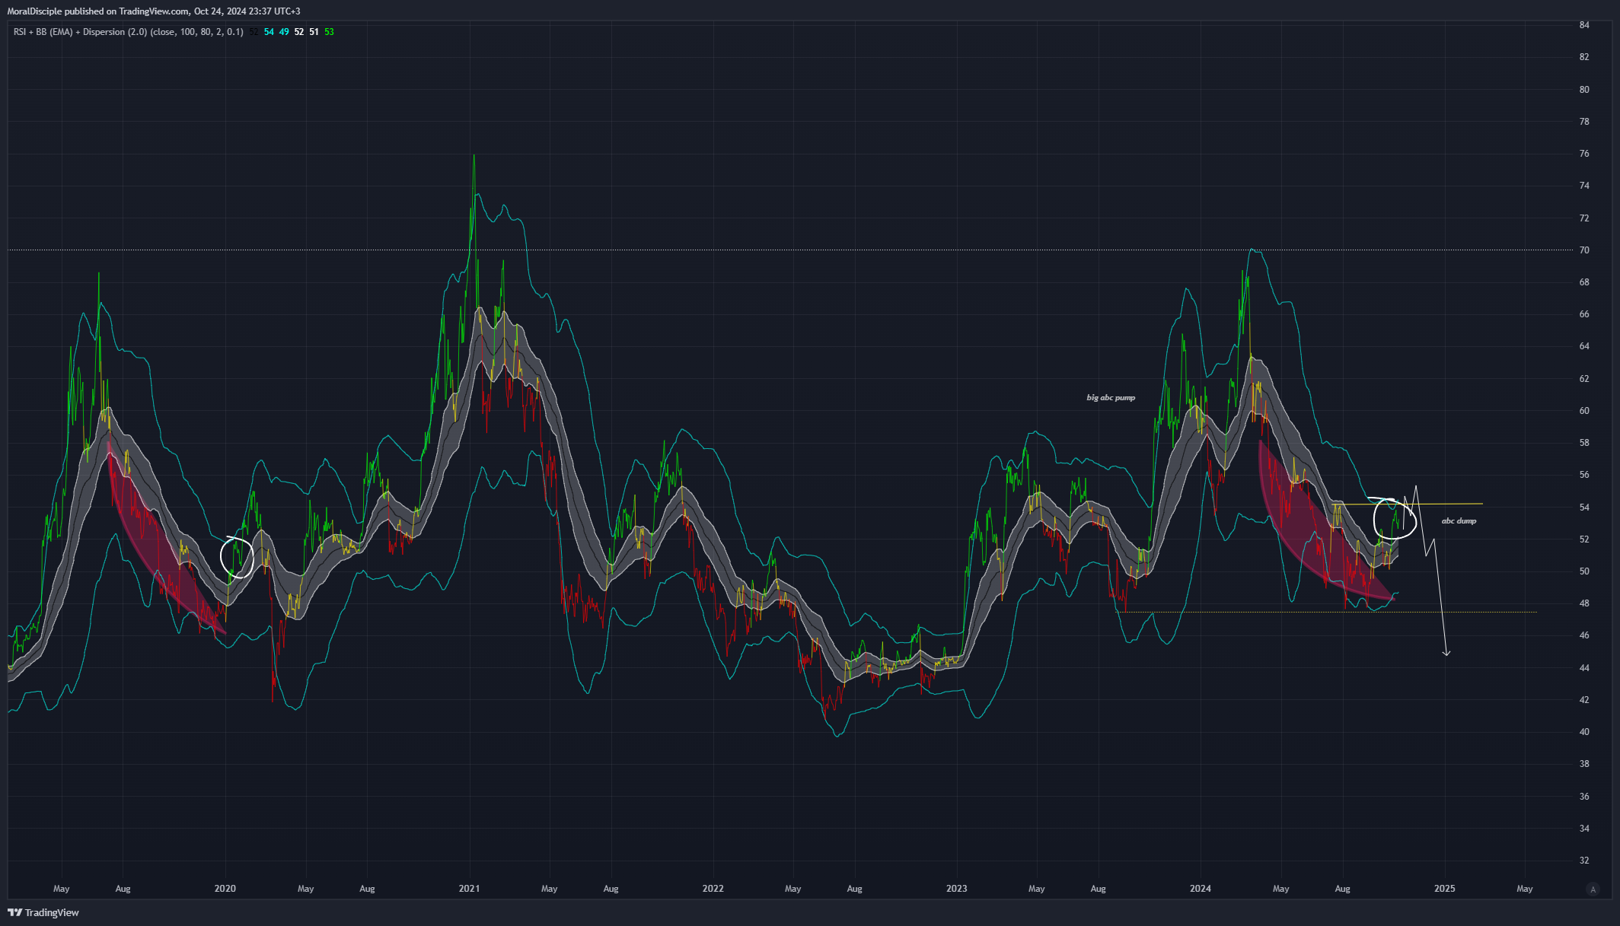Click the 72 level on price scale
1620x926 pixels.
click(x=1584, y=218)
